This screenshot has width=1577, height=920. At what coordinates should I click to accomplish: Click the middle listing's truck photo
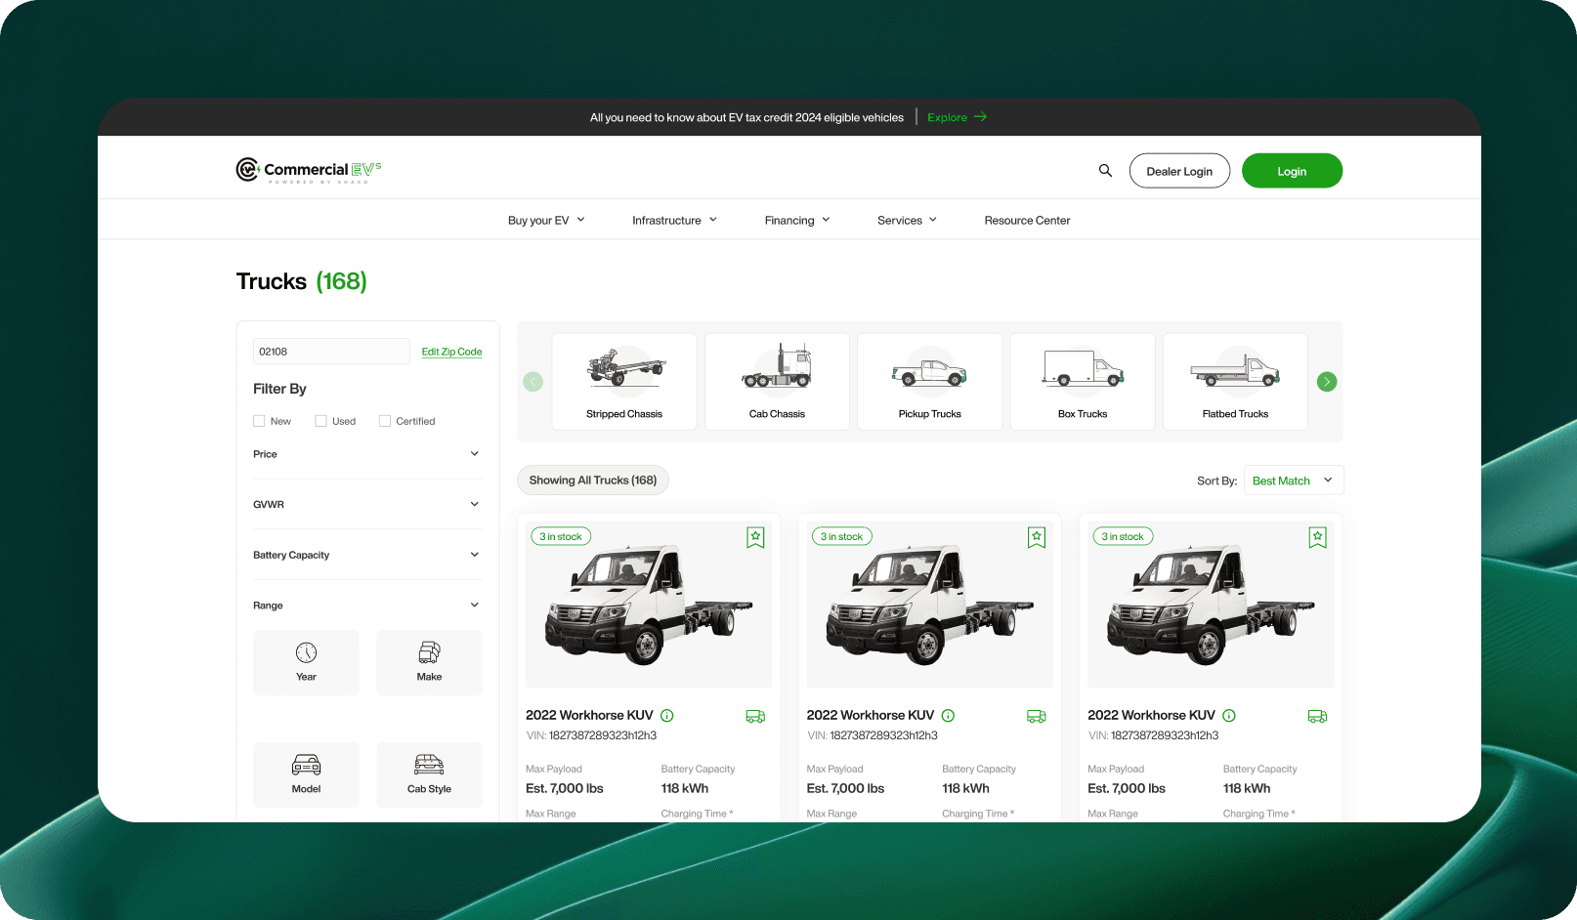pos(930,605)
